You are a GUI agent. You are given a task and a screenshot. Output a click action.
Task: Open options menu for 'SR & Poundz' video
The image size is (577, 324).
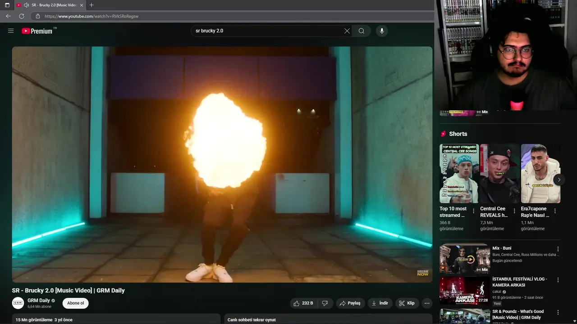click(x=558, y=312)
